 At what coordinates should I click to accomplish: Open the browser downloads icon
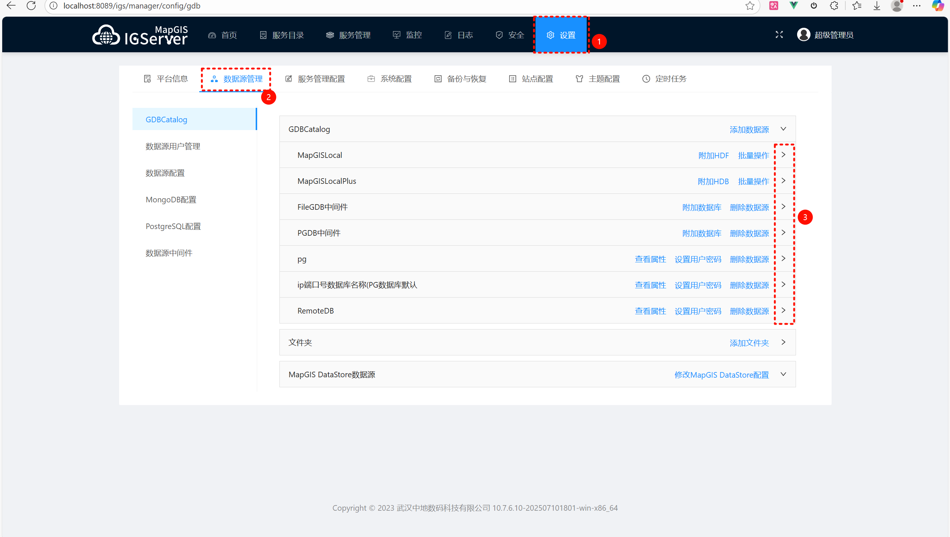[877, 6]
